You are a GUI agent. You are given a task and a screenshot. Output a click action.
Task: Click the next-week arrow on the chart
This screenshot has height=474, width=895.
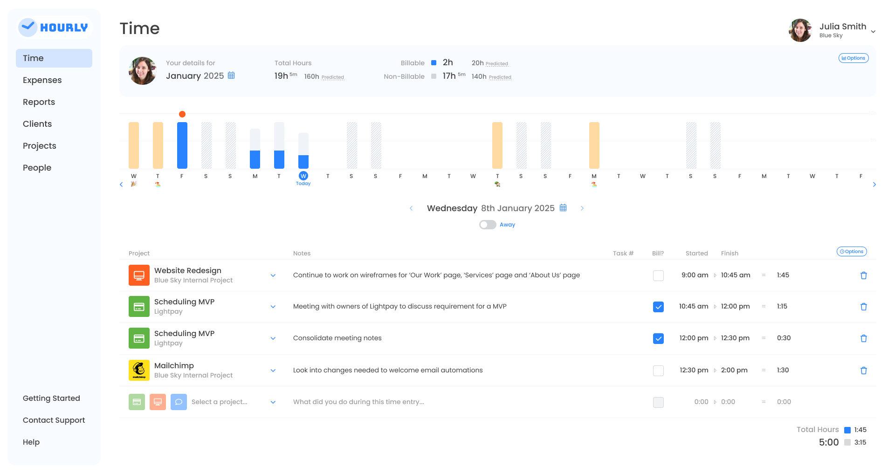[874, 184]
